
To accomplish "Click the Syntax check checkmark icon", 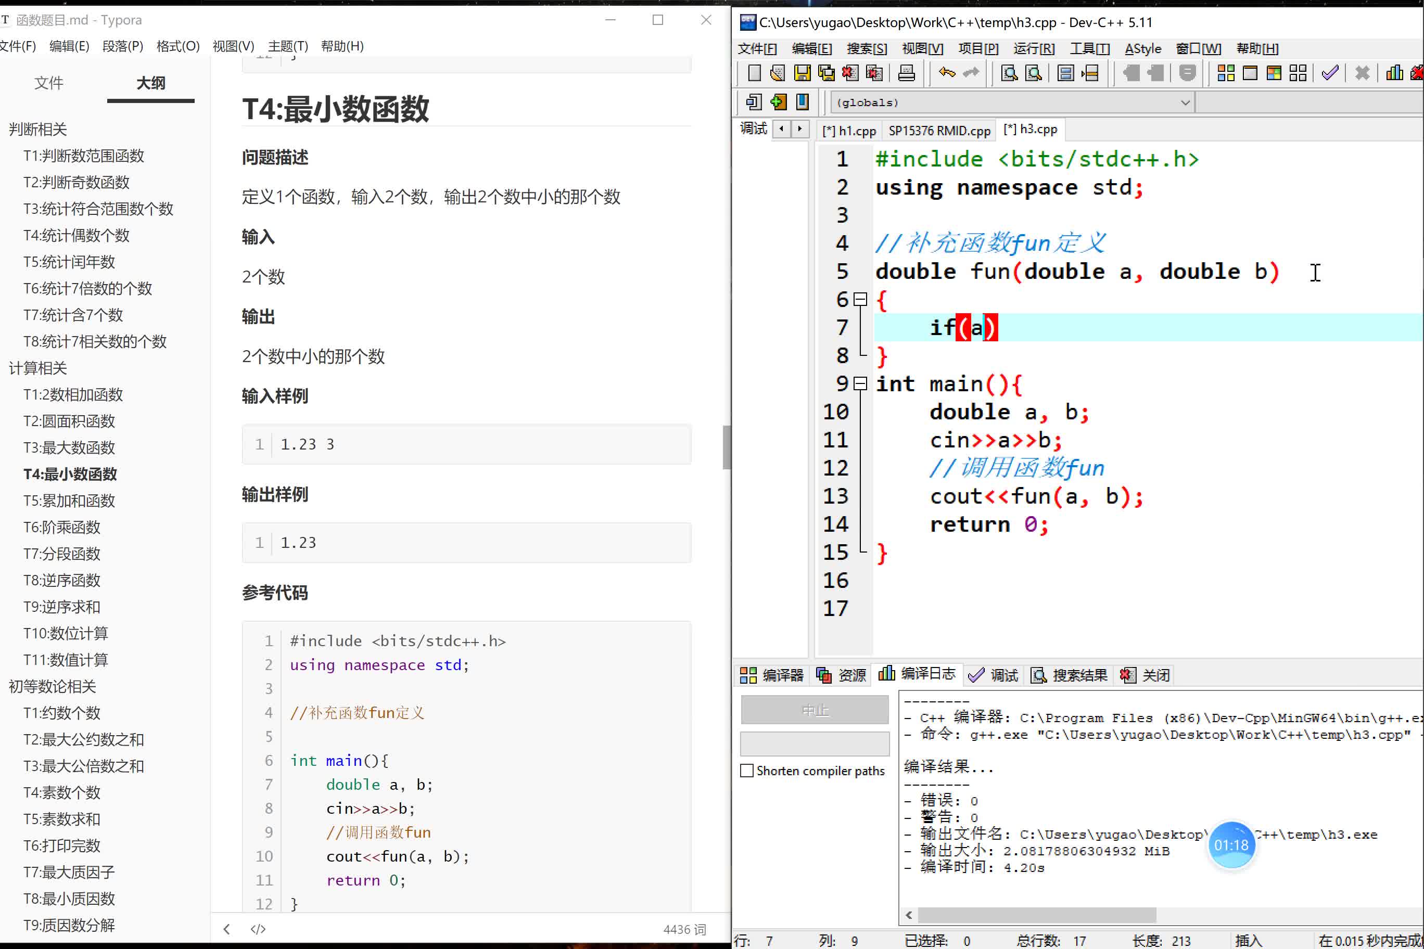I will tap(1330, 73).
